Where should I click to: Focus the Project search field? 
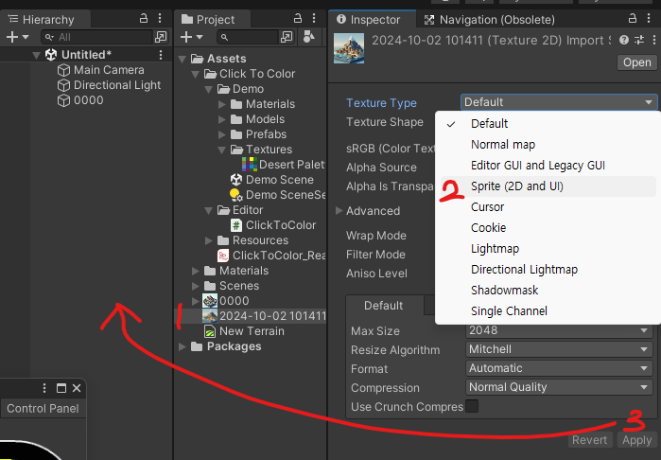coord(248,37)
